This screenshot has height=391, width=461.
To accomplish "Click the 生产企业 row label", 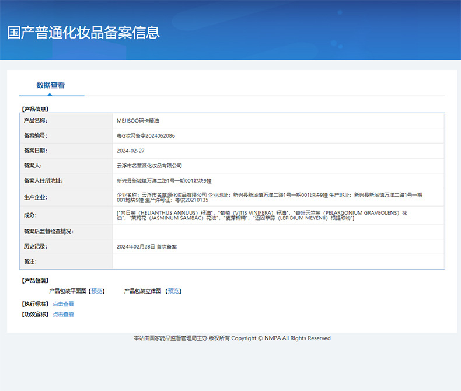I will pyautogui.click(x=35, y=197).
